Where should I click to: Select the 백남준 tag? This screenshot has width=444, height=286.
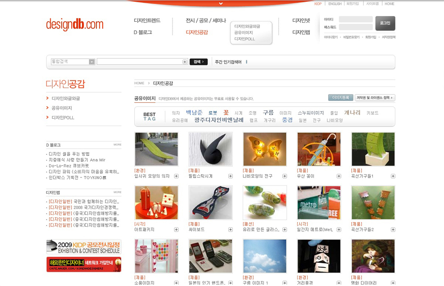(194, 112)
